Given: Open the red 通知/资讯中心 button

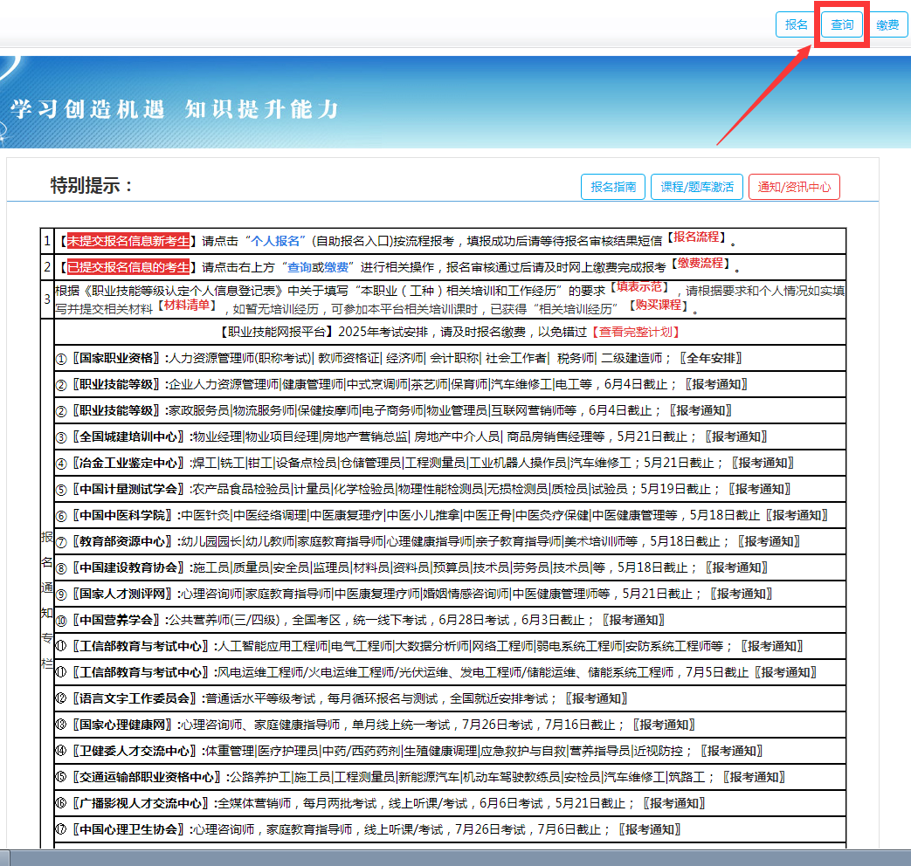Looking at the screenshot, I should click(794, 187).
